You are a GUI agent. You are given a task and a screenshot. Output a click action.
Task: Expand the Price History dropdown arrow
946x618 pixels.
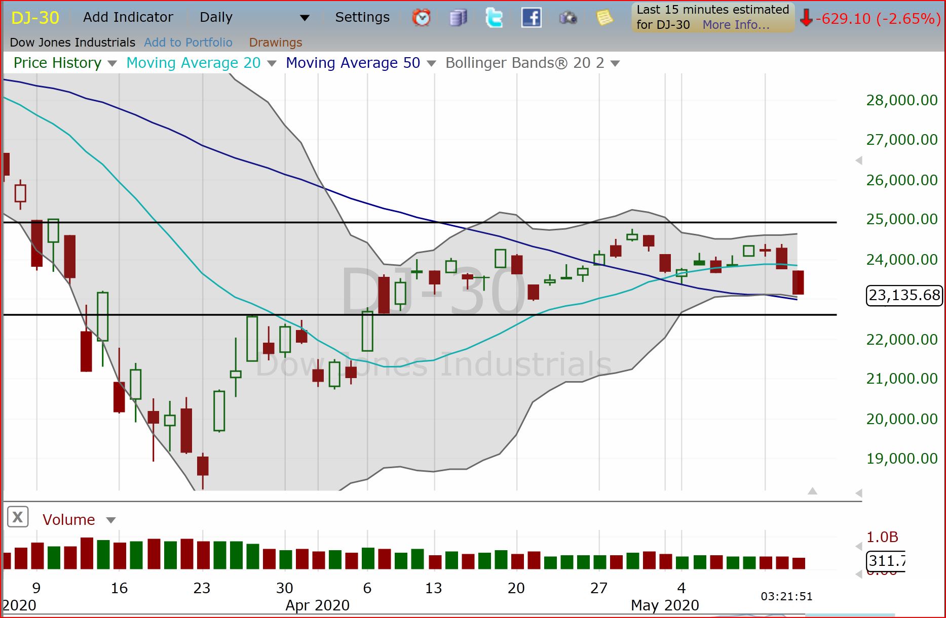pos(112,64)
